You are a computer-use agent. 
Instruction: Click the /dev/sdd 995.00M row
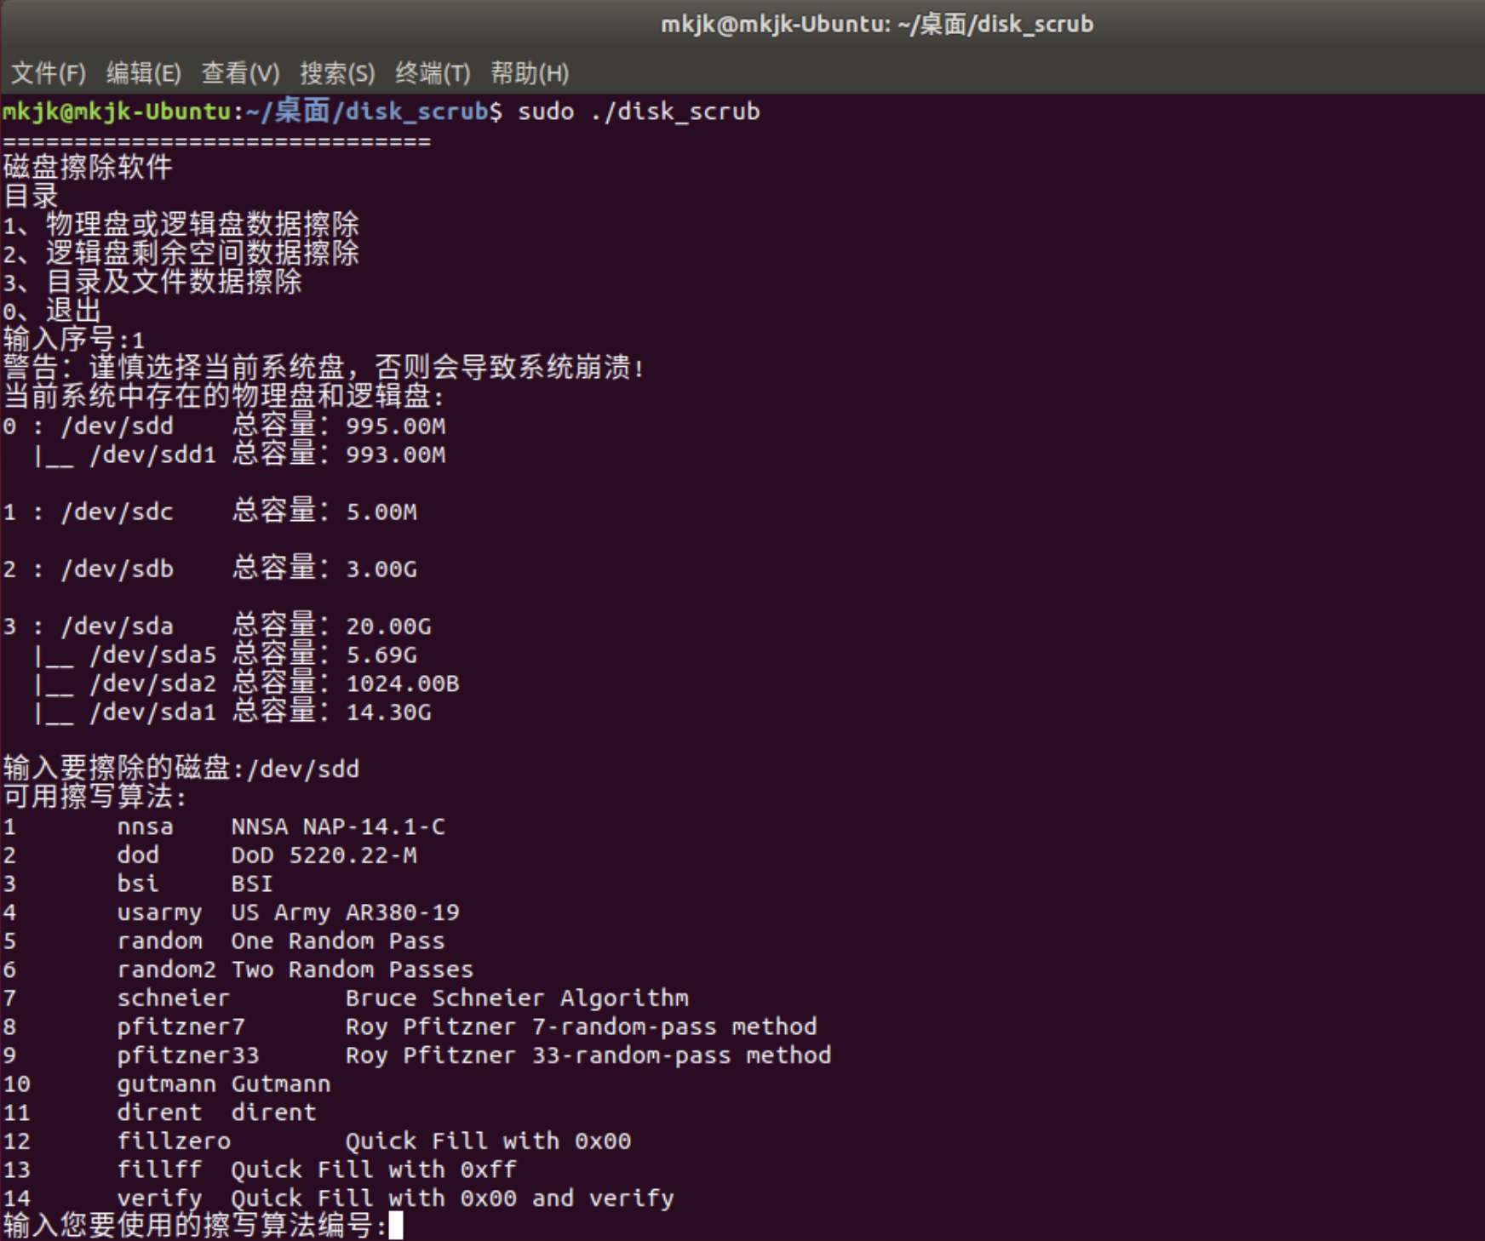(x=224, y=426)
